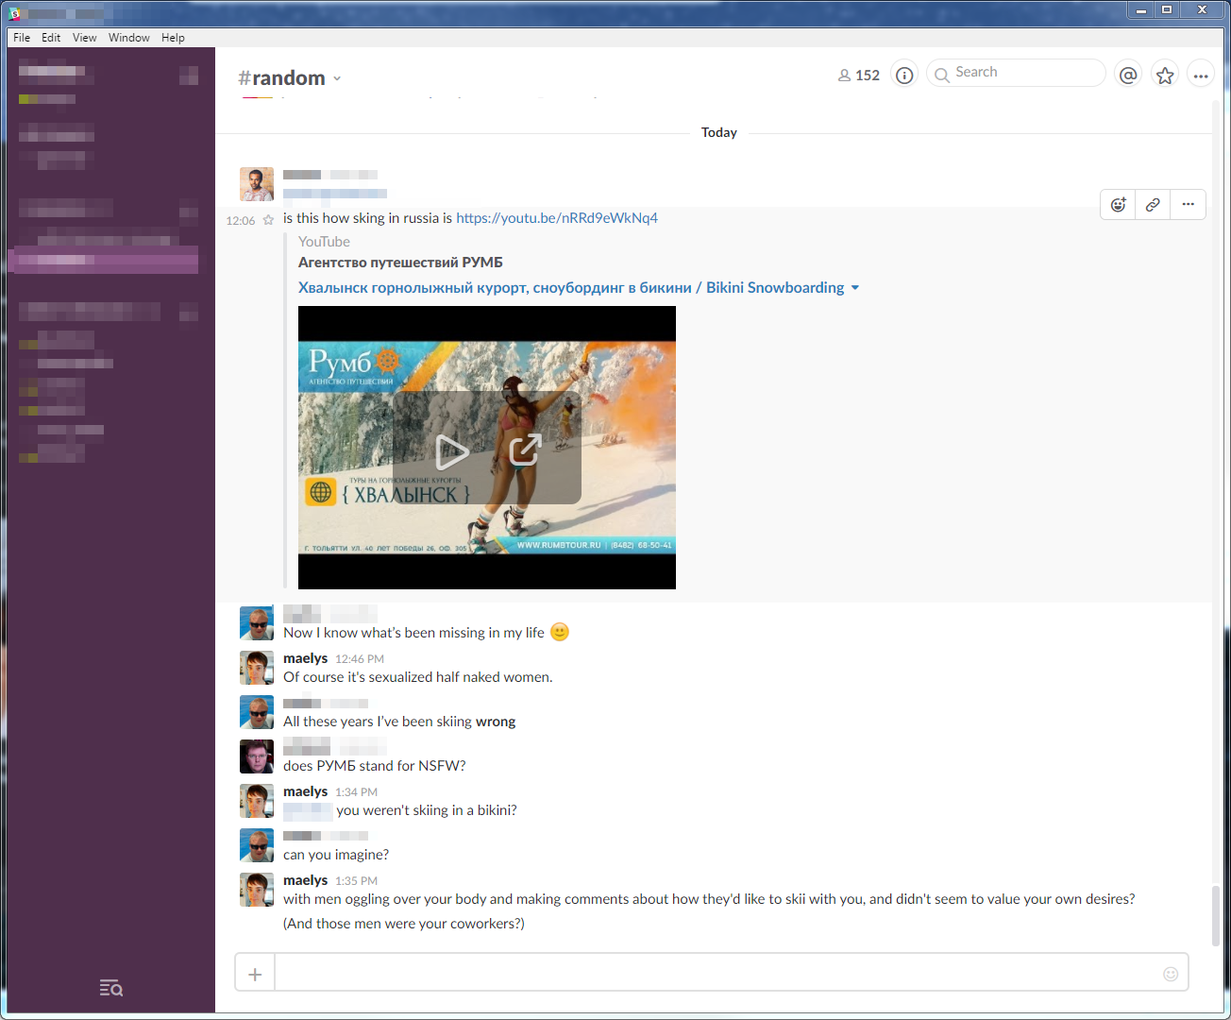Image resolution: width=1231 pixels, height=1020 pixels.
Task: Open avatar beside 'Now I know' message
Action: pos(257,623)
